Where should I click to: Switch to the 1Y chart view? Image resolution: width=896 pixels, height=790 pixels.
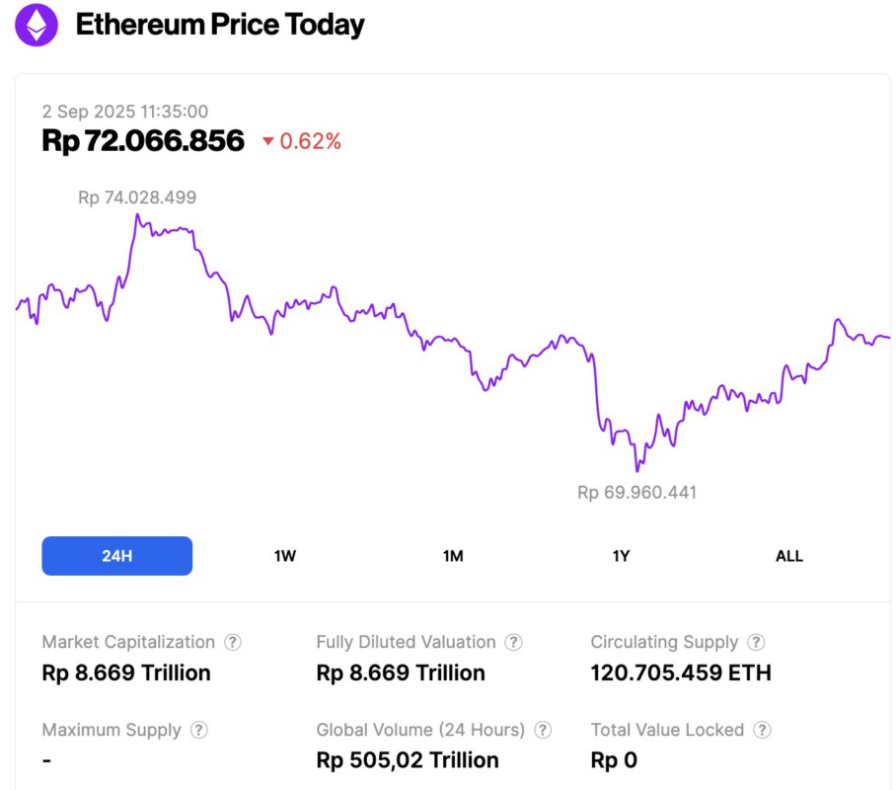621,556
